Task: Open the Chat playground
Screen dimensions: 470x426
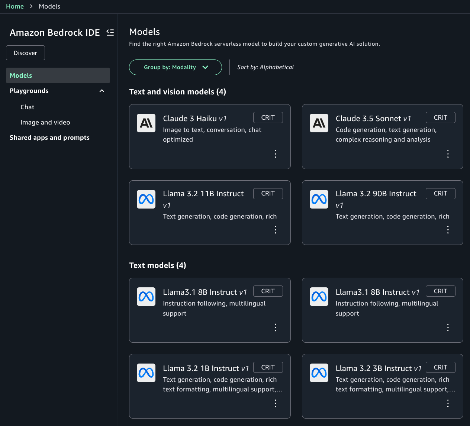Action: point(28,107)
